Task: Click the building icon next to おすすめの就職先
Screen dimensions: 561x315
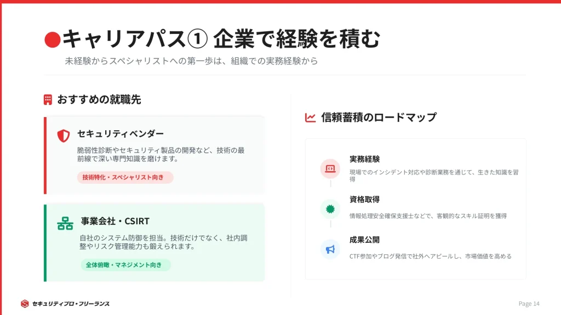Action: pyautogui.click(x=48, y=100)
